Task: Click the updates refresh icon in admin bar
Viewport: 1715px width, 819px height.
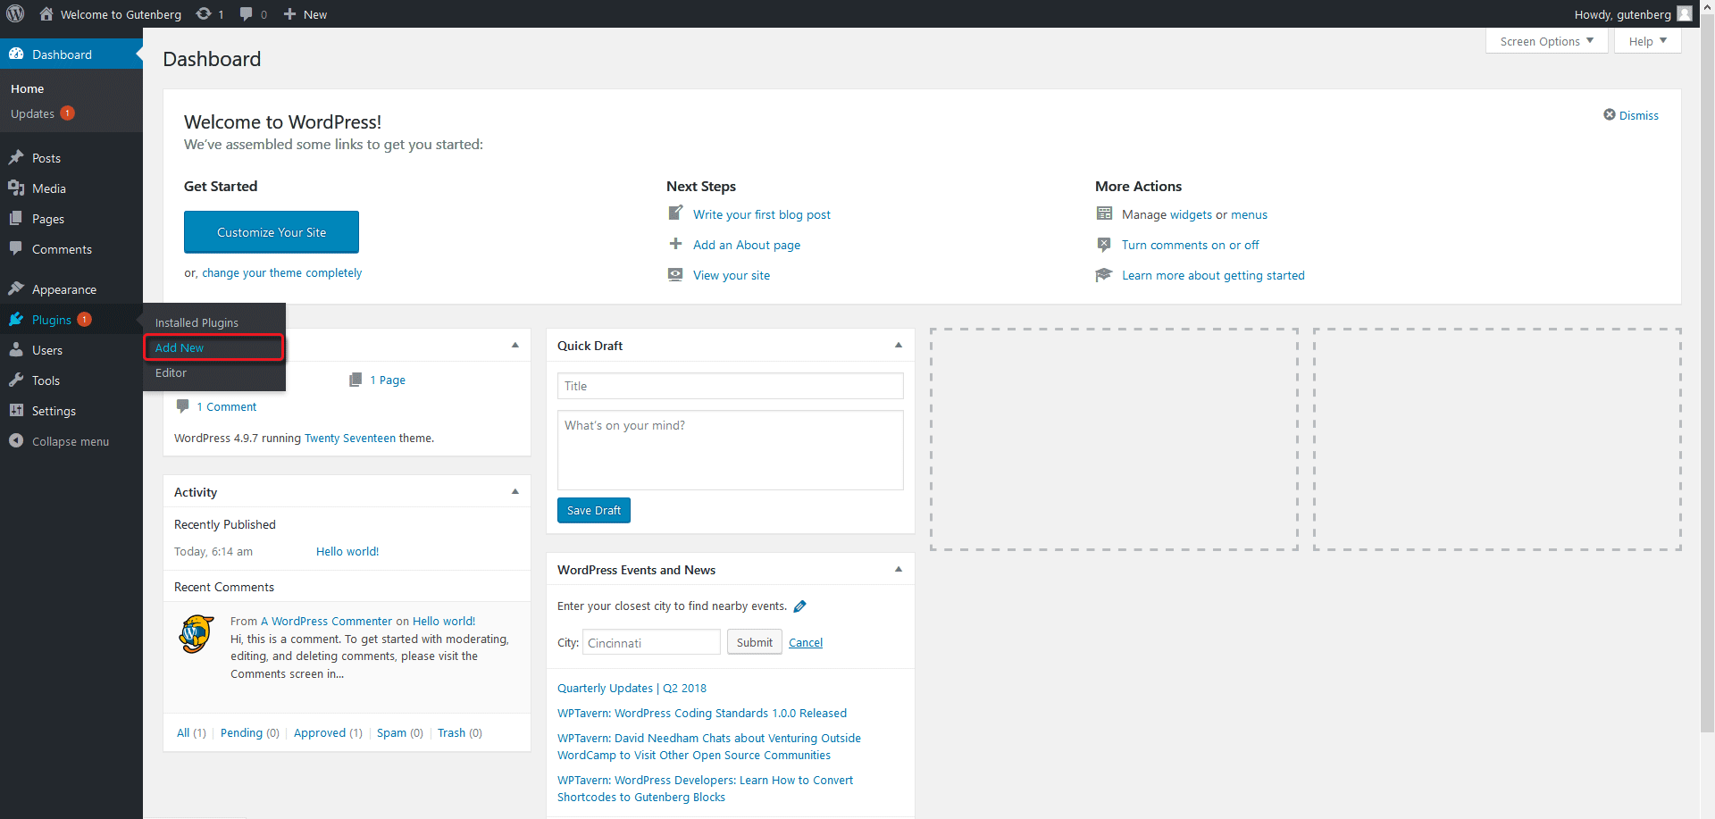Action: pyautogui.click(x=204, y=13)
